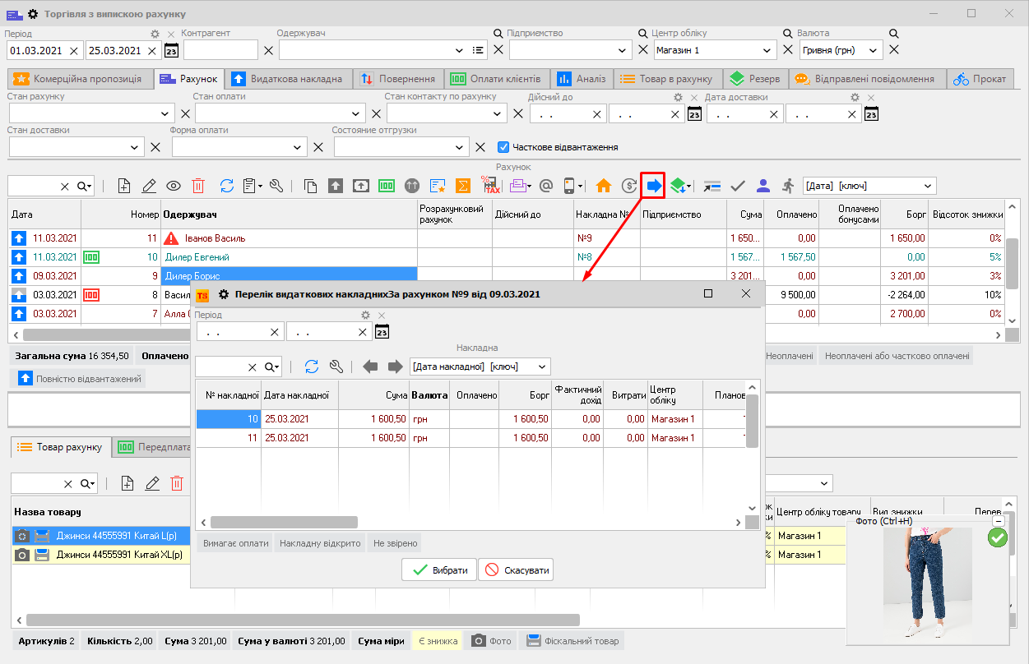Switch to the Видаткова накладна tab
1029x664 pixels.
pos(286,79)
